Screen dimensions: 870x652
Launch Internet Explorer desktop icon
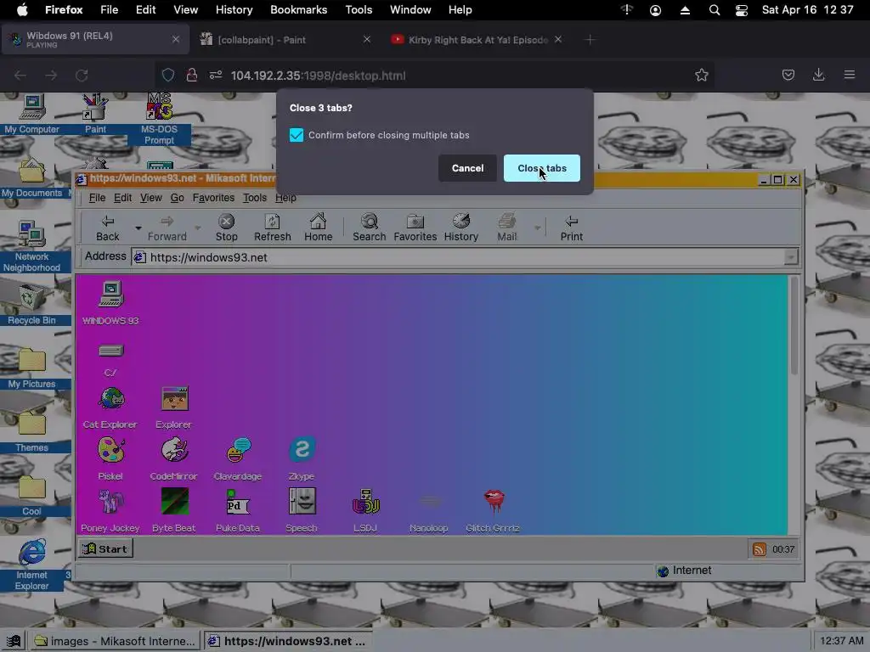click(x=31, y=565)
